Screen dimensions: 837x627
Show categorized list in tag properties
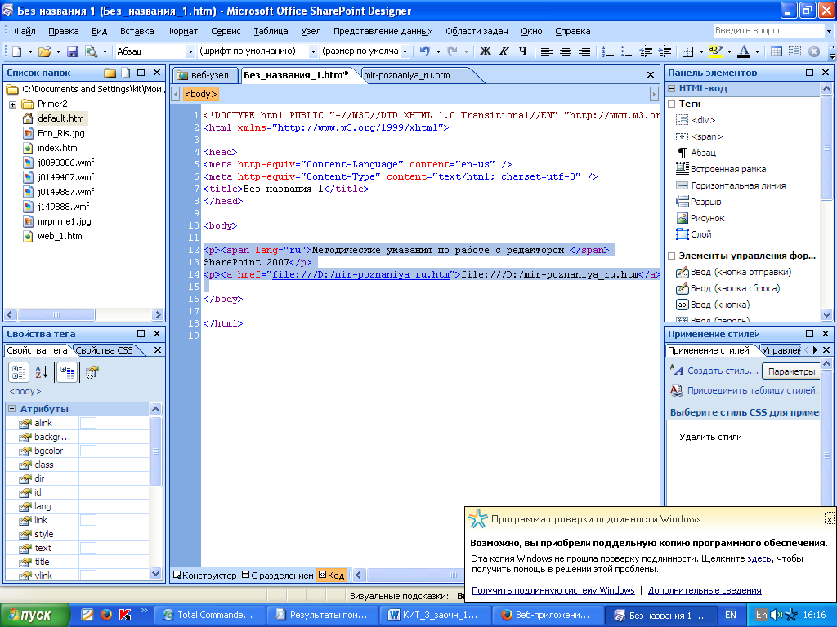tap(19, 372)
